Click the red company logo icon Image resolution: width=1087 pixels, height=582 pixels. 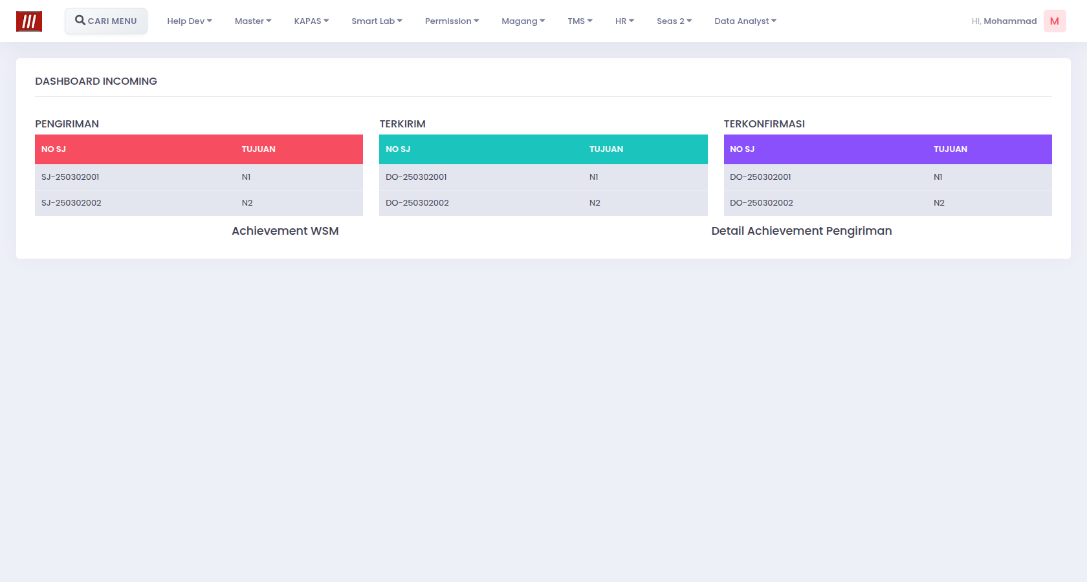29,21
